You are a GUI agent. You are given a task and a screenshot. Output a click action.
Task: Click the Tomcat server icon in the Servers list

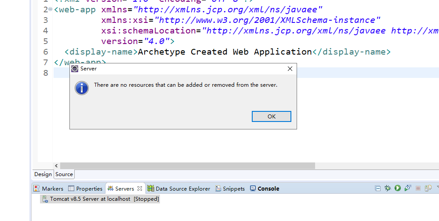coord(45,199)
